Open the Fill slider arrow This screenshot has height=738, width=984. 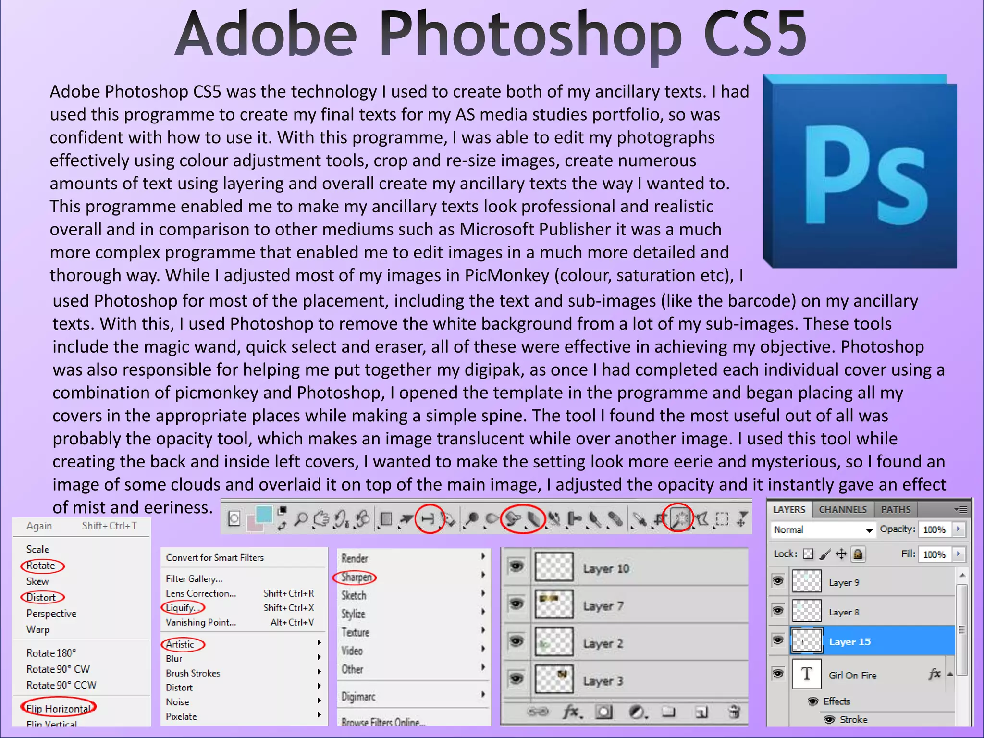[x=959, y=554]
